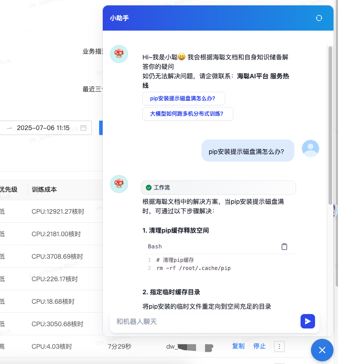Click the 复制 link in the last row
The height and width of the screenshot is (364, 338).
(238, 346)
